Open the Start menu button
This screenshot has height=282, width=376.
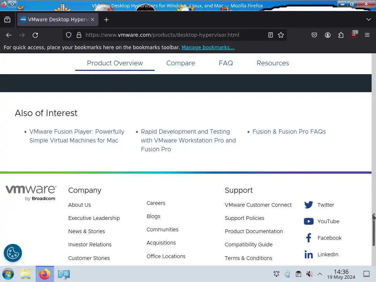(x=8, y=274)
